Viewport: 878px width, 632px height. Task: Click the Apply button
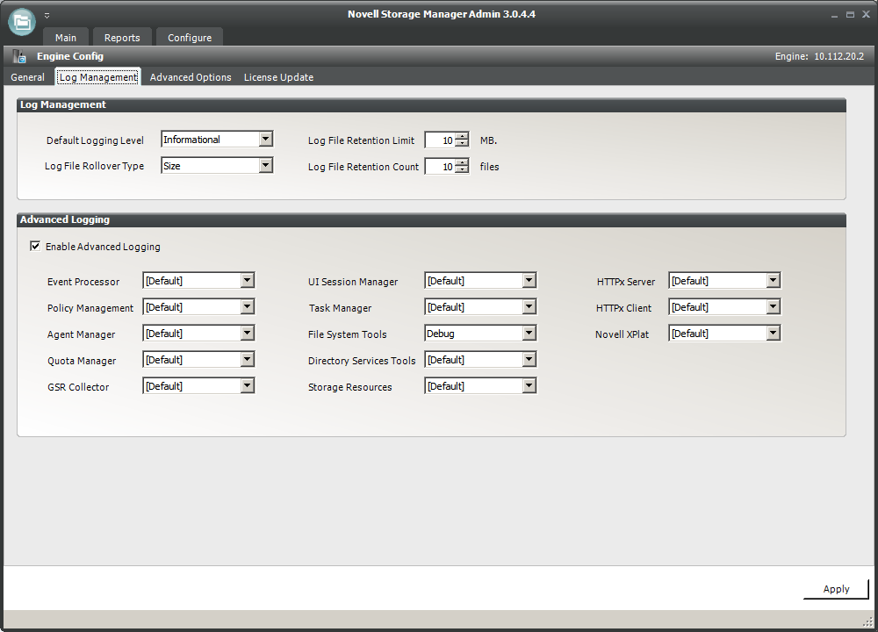pyautogui.click(x=836, y=589)
